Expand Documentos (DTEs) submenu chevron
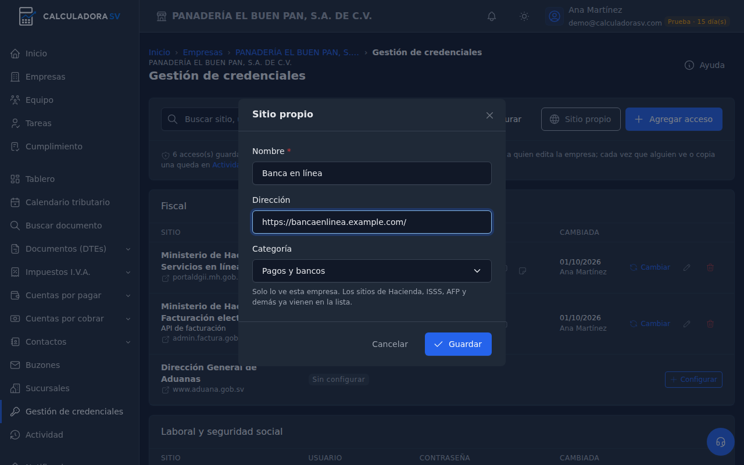The height and width of the screenshot is (465, 744). (128, 249)
